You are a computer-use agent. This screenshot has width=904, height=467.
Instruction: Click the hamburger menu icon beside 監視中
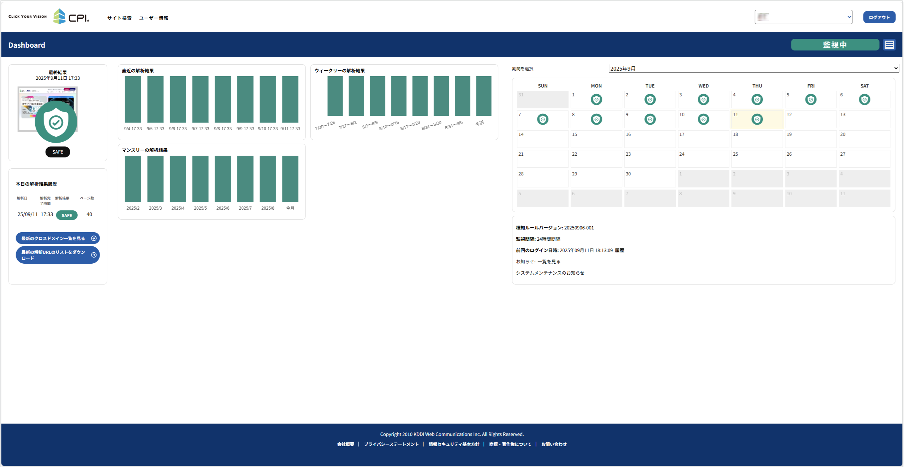889,45
